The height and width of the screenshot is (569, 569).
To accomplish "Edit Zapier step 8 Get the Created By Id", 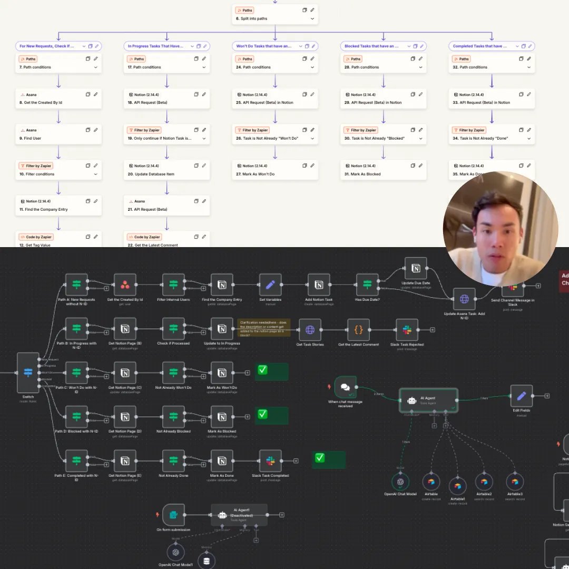I will 96,94.
